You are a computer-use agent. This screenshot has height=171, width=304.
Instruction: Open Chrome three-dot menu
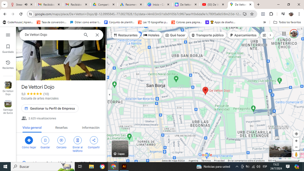[x=299, y=14]
